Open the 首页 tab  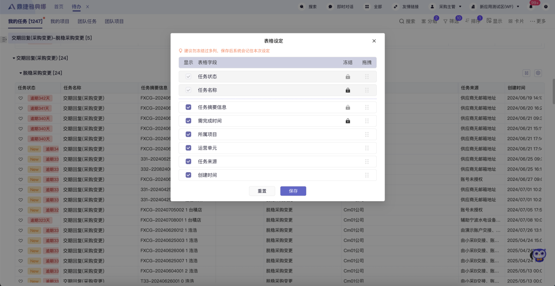coord(59,7)
